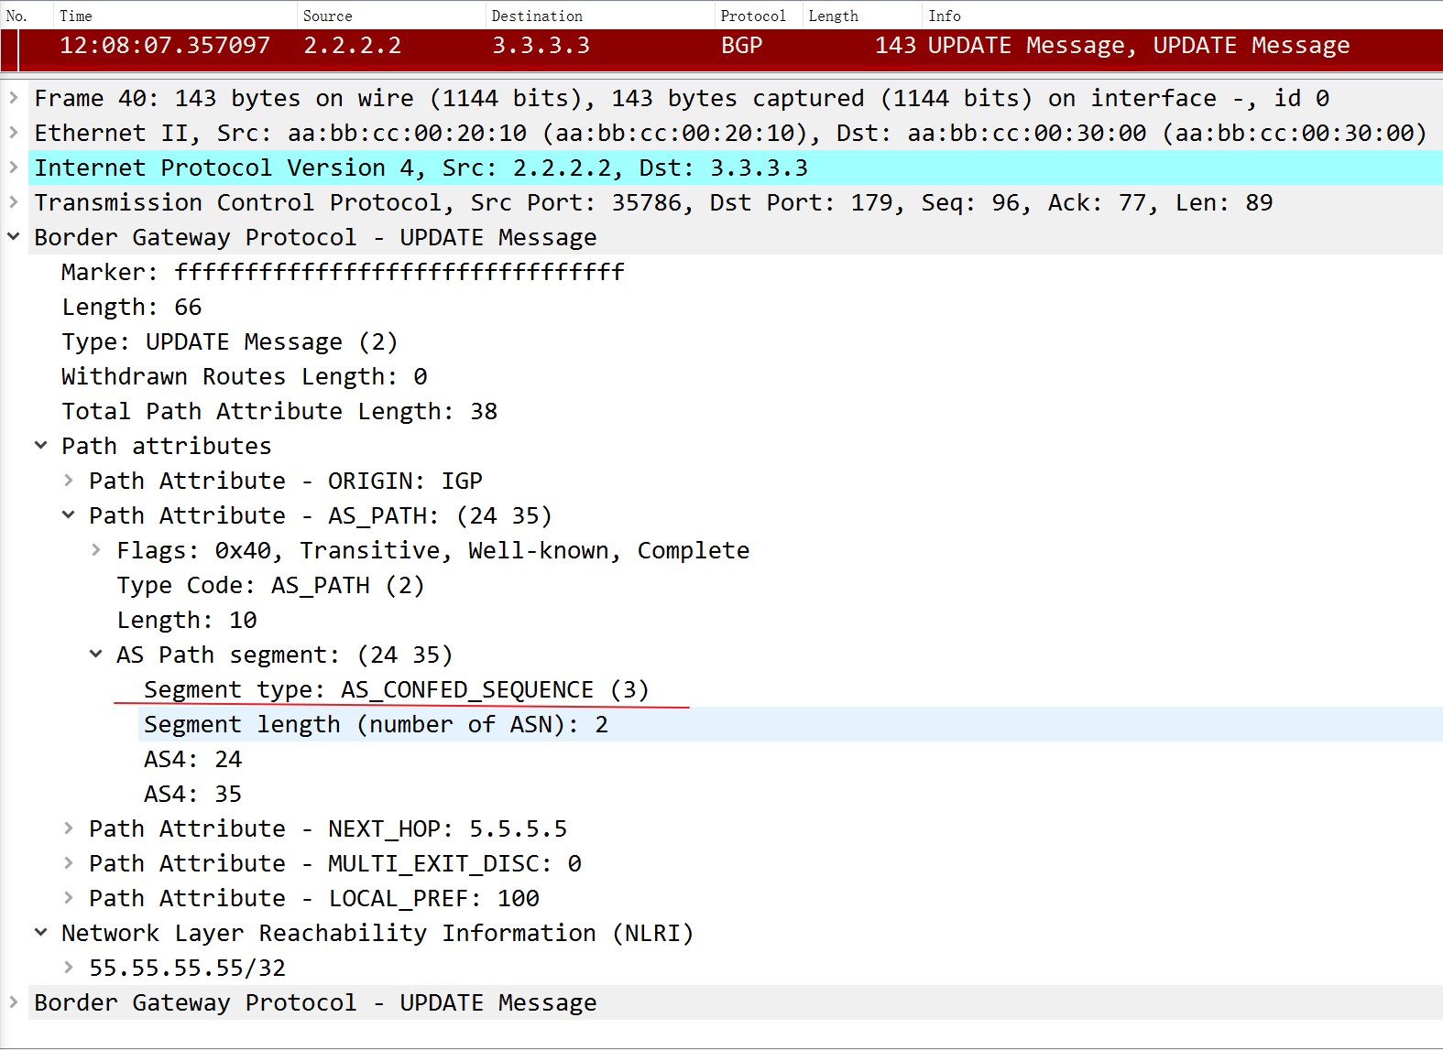Click the UPDATE Message info cell

(1139, 46)
